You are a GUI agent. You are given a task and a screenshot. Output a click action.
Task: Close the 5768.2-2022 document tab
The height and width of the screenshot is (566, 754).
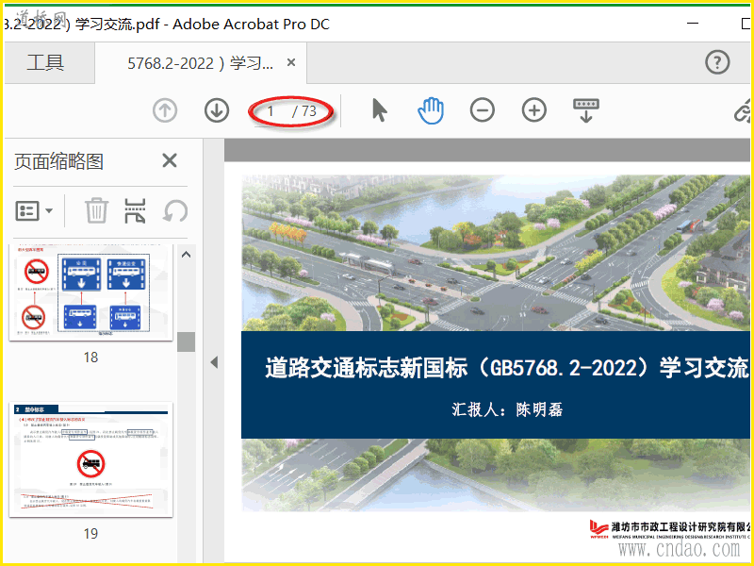[x=291, y=62]
